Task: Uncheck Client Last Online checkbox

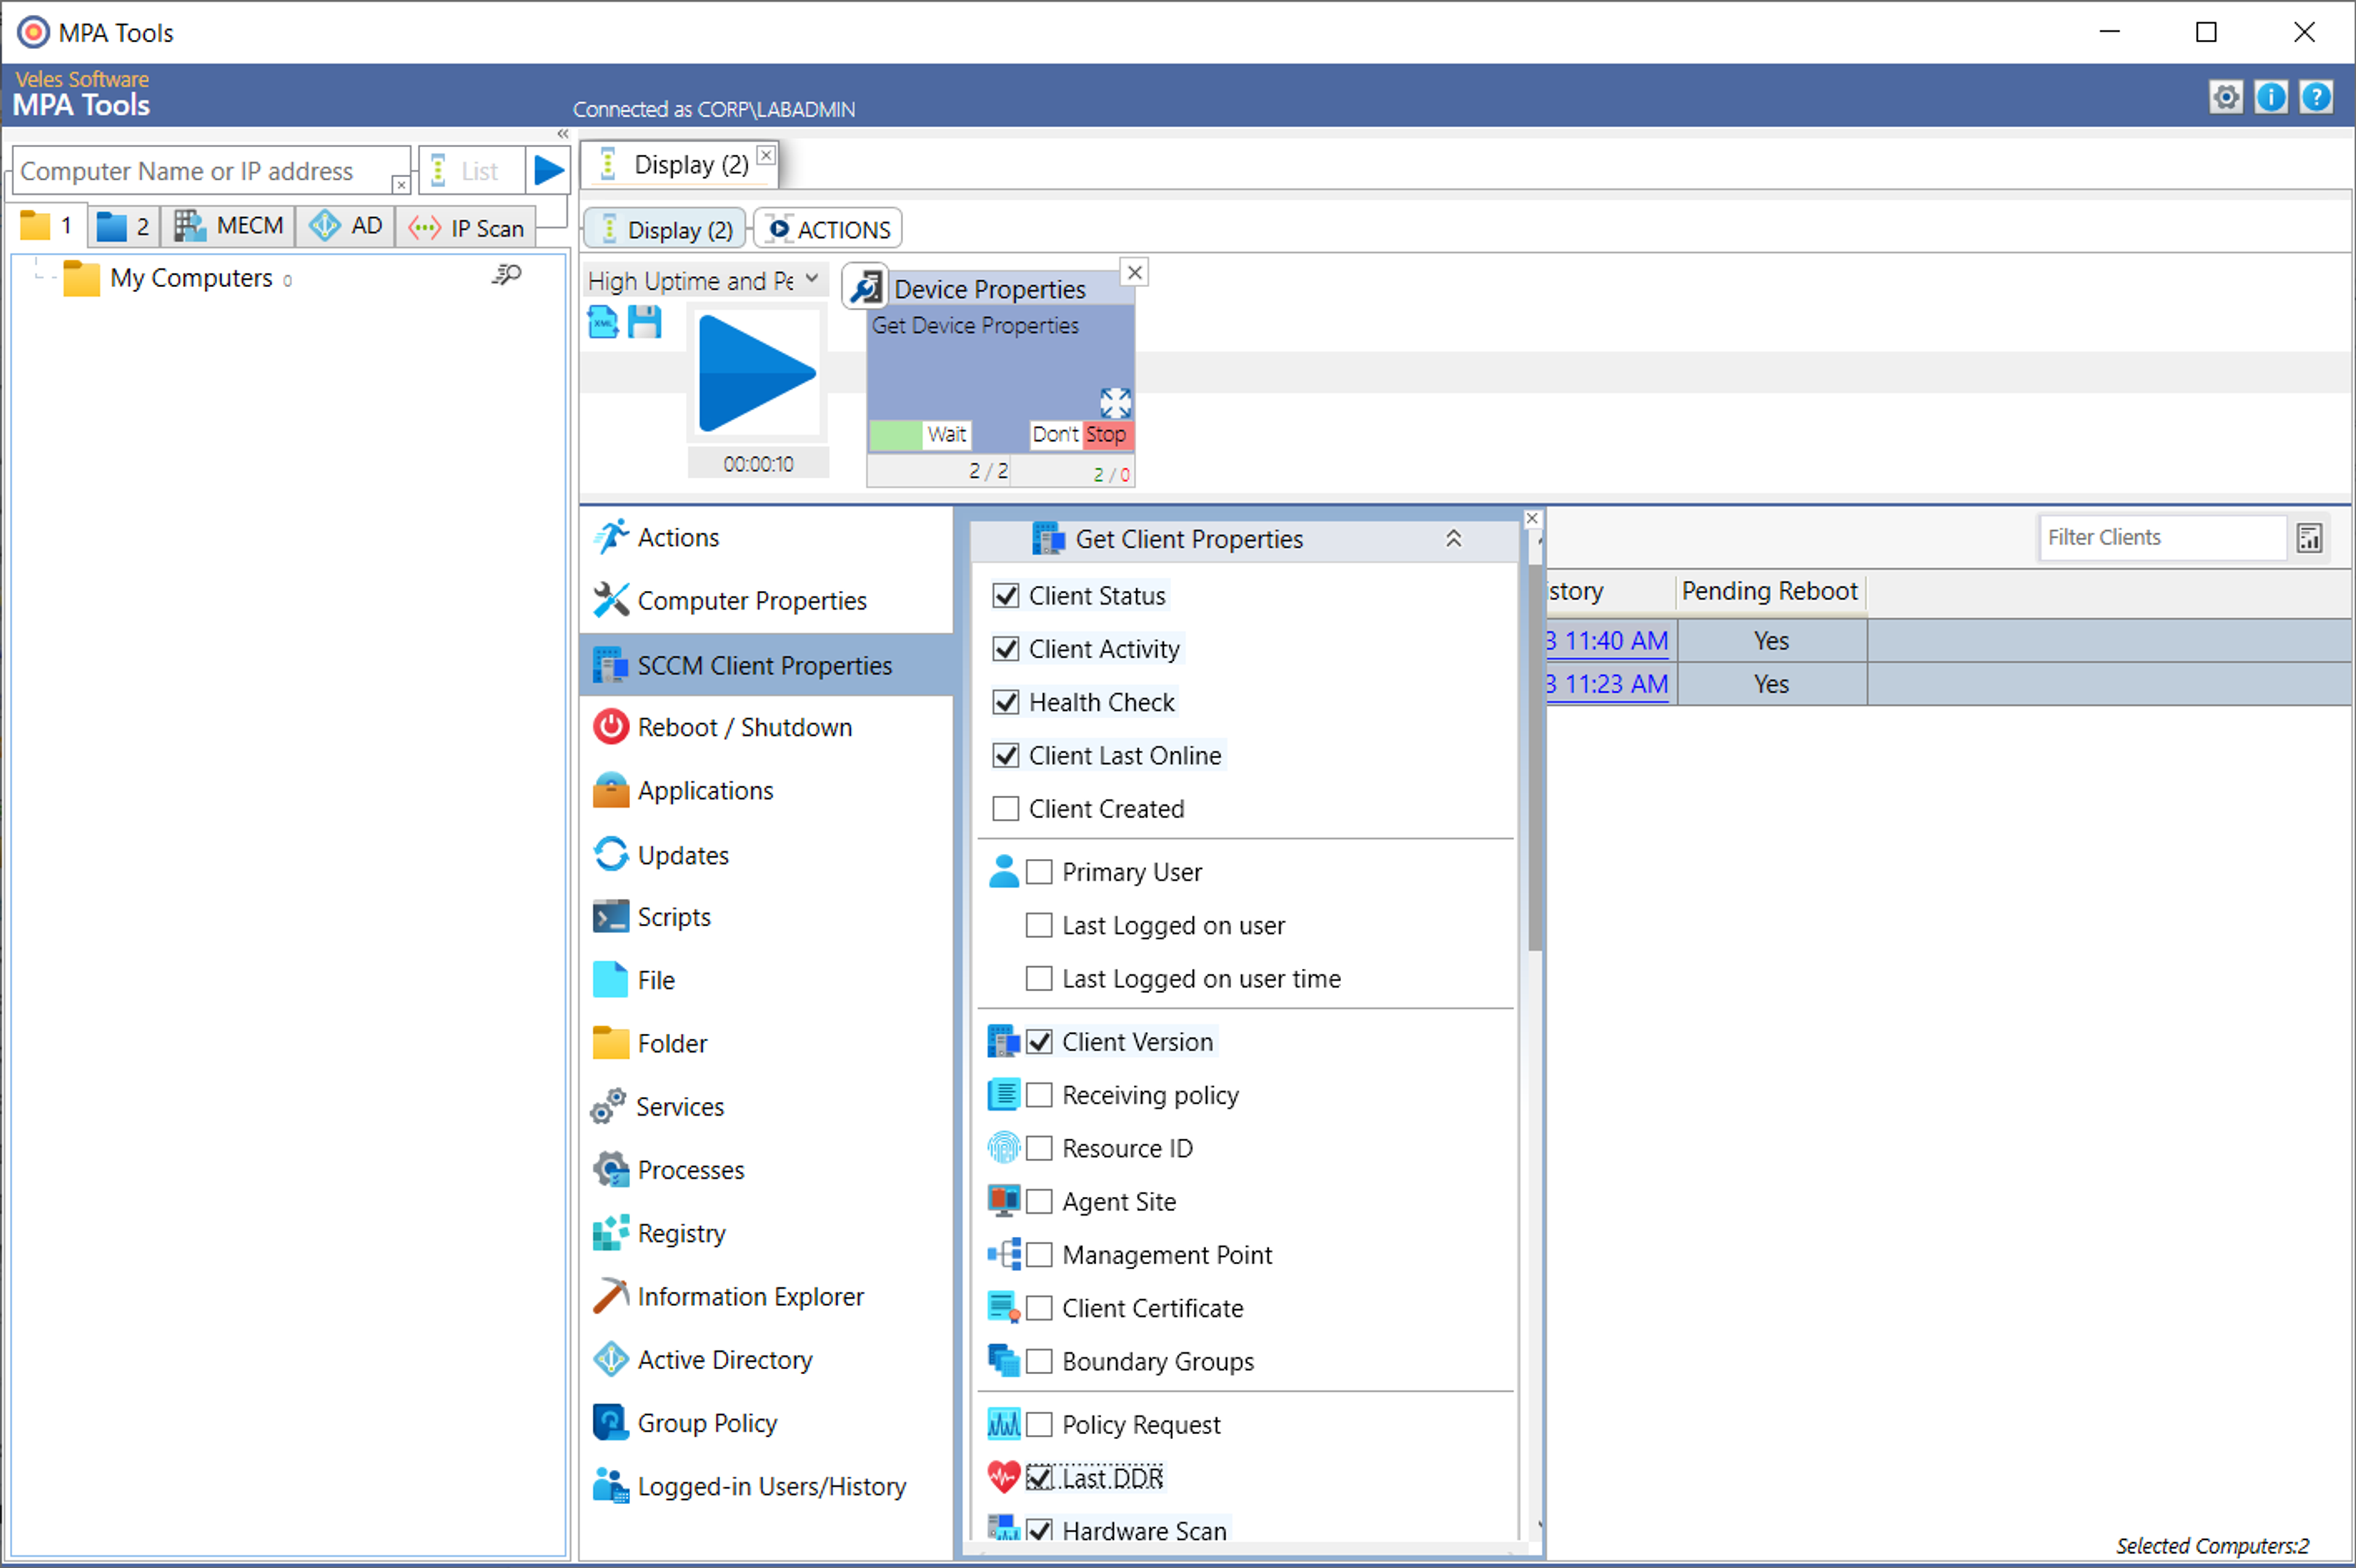Action: 1005,755
